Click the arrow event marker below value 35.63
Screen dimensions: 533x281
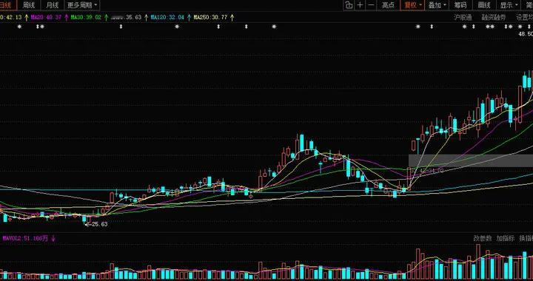pyautogui.click(x=121, y=27)
